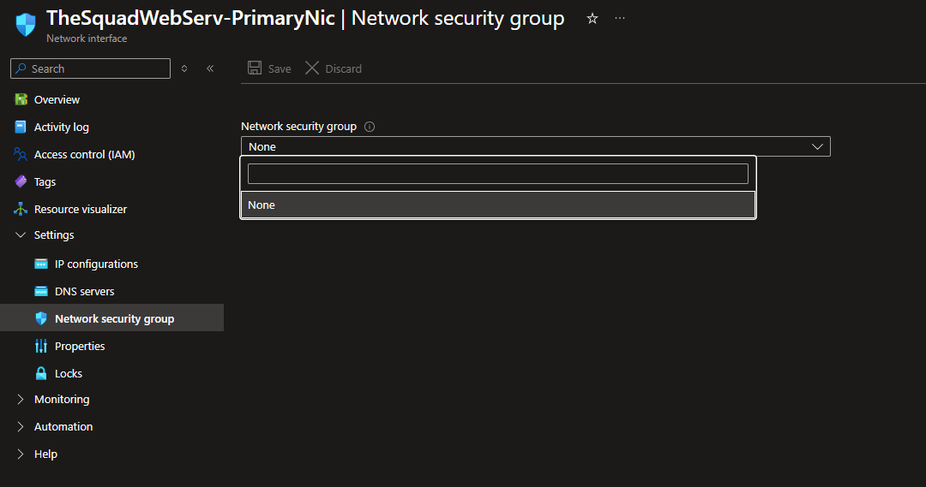The height and width of the screenshot is (487, 926).
Task: Click the shield icon beside Network security group
Action: click(41, 318)
